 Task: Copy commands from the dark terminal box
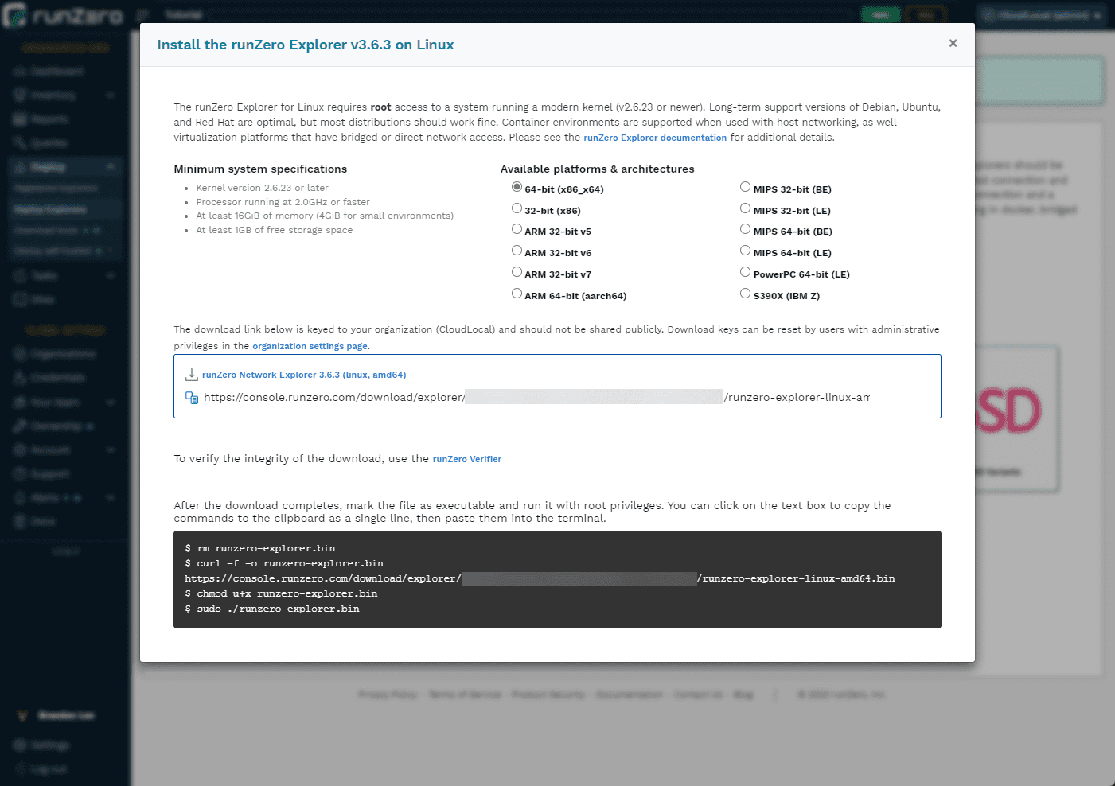click(x=557, y=579)
